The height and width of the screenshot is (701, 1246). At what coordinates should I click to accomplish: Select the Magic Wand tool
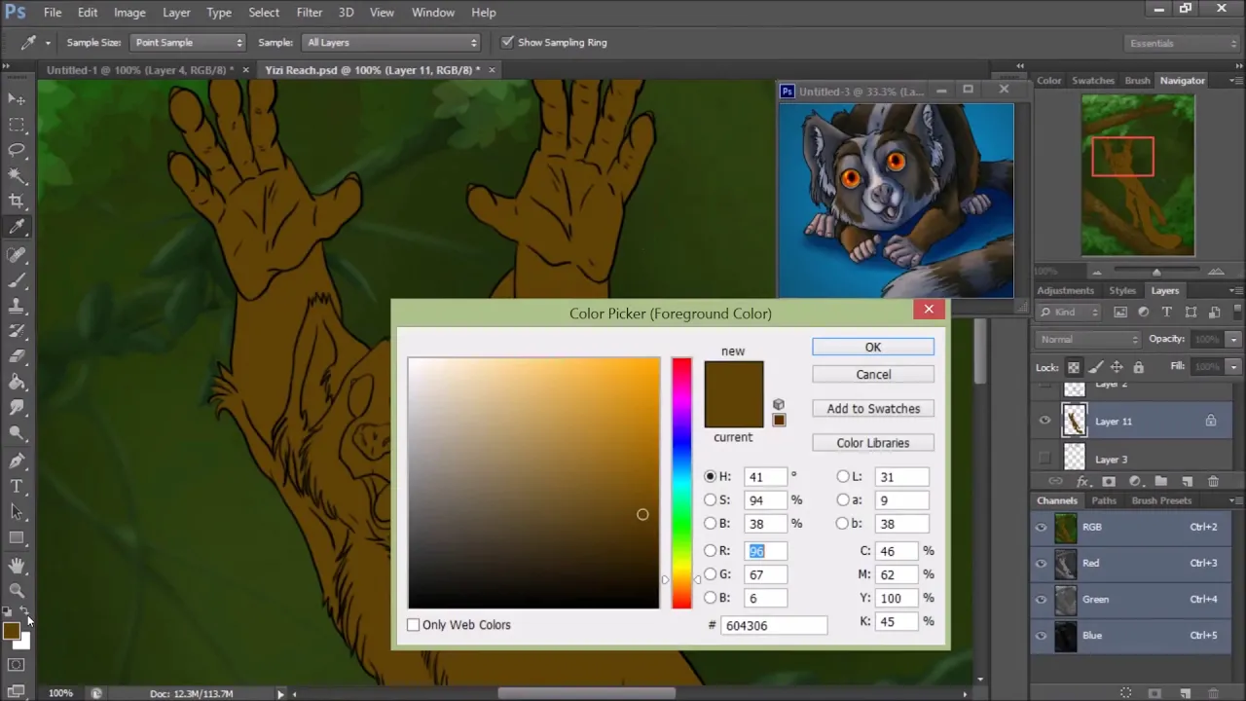coord(17,175)
